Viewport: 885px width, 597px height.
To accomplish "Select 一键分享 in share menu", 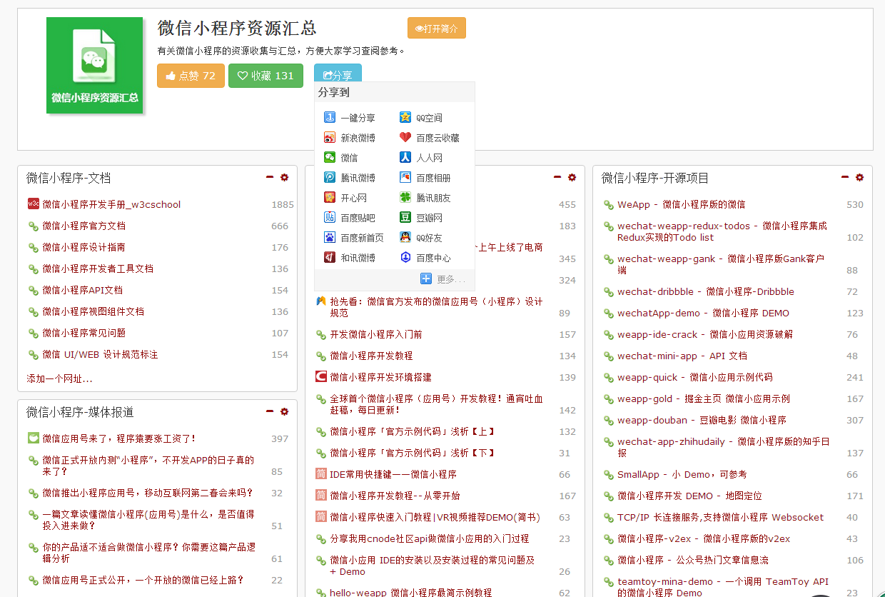I will coord(357,118).
